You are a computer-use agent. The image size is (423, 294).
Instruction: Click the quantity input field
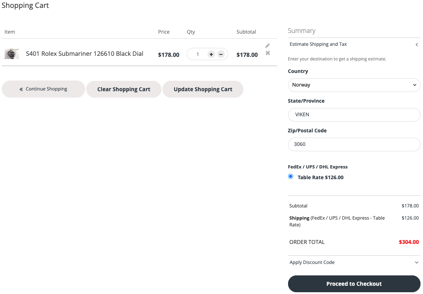(197, 54)
